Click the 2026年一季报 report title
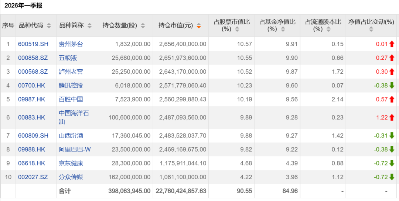 coord(24,6)
